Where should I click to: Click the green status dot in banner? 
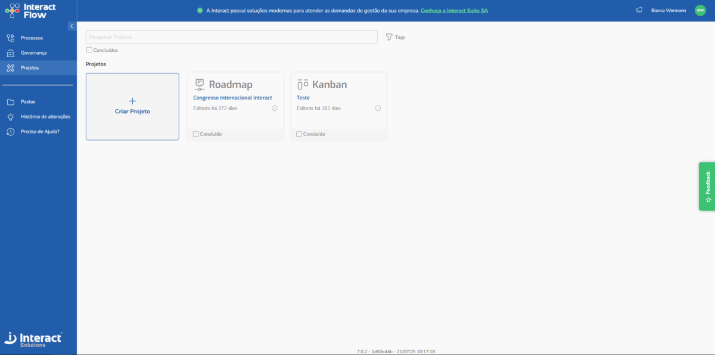tap(200, 11)
